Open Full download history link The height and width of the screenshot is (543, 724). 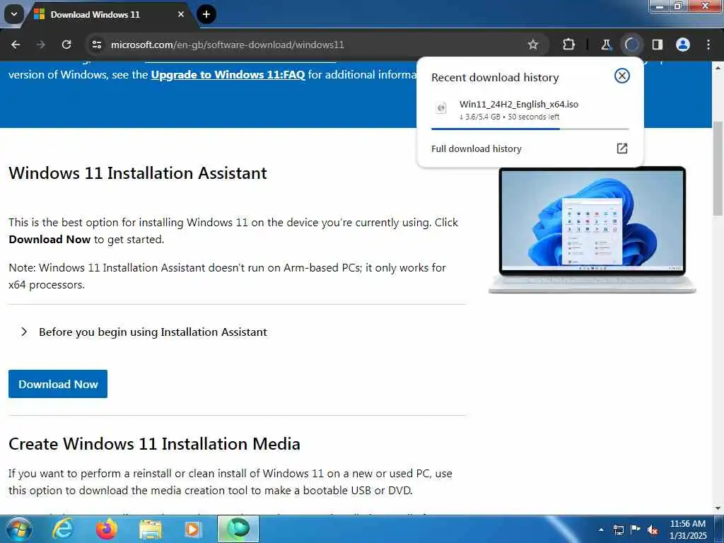tap(476, 148)
